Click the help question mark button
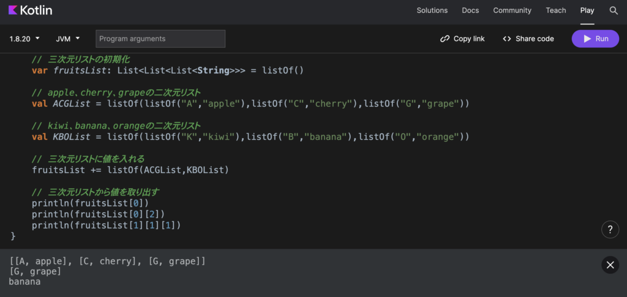627x297 pixels. coord(610,230)
